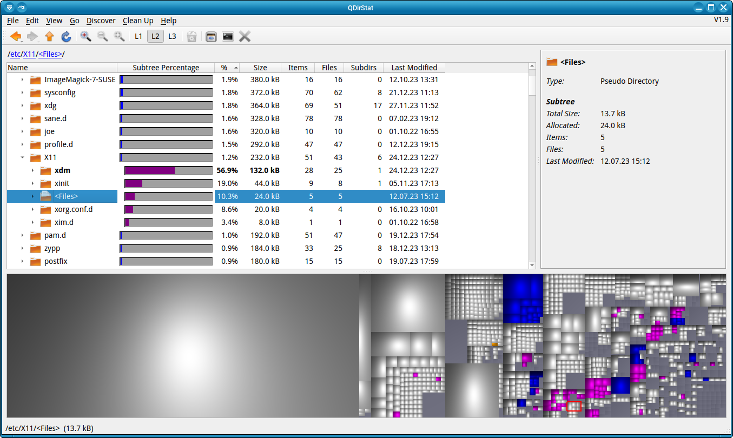Screen dimensions: 733x438
Task: Click xdm's purple percentage bar
Action: (x=150, y=170)
